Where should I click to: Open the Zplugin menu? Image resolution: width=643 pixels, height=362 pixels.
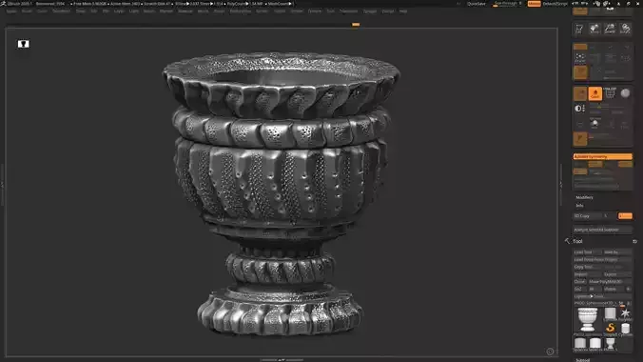pyautogui.click(x=369, y=11)
